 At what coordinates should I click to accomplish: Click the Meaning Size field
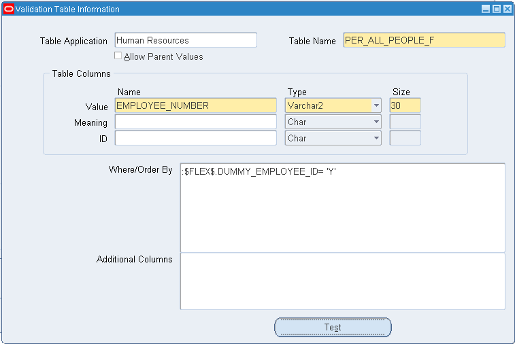(405, 122)
